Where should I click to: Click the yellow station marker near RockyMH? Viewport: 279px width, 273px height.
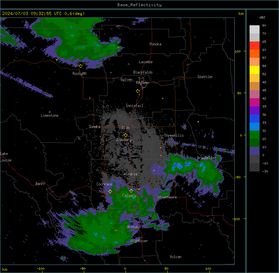tap(81, 66)
